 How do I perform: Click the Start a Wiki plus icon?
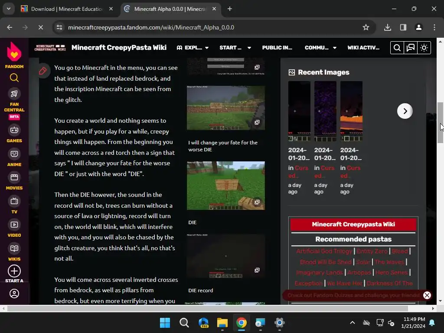pyautogui.click(x=14, y=271)
